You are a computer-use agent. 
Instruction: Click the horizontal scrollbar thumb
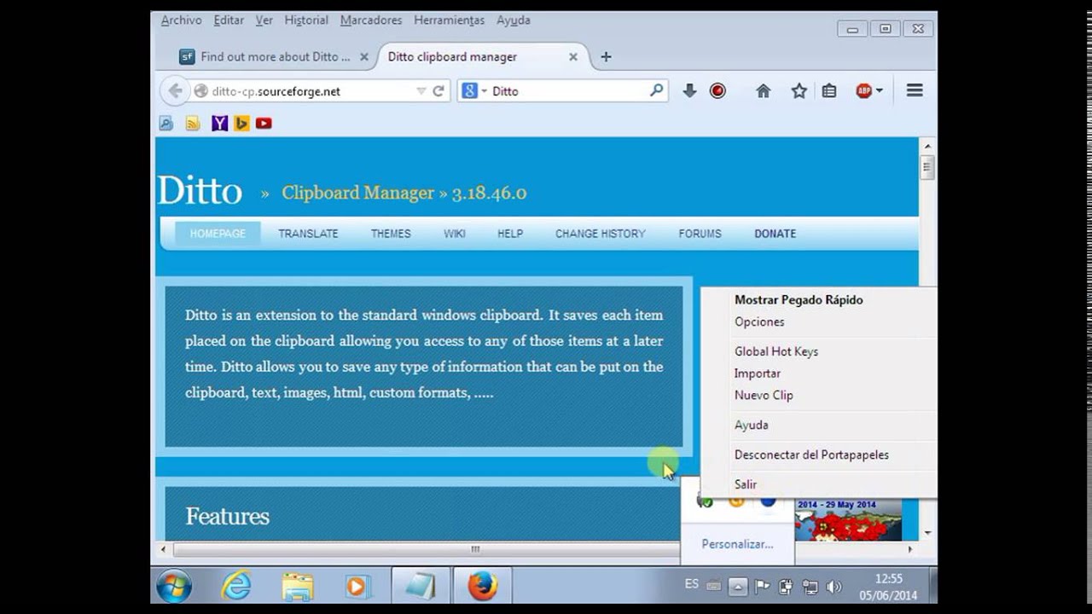coord(475,549)
